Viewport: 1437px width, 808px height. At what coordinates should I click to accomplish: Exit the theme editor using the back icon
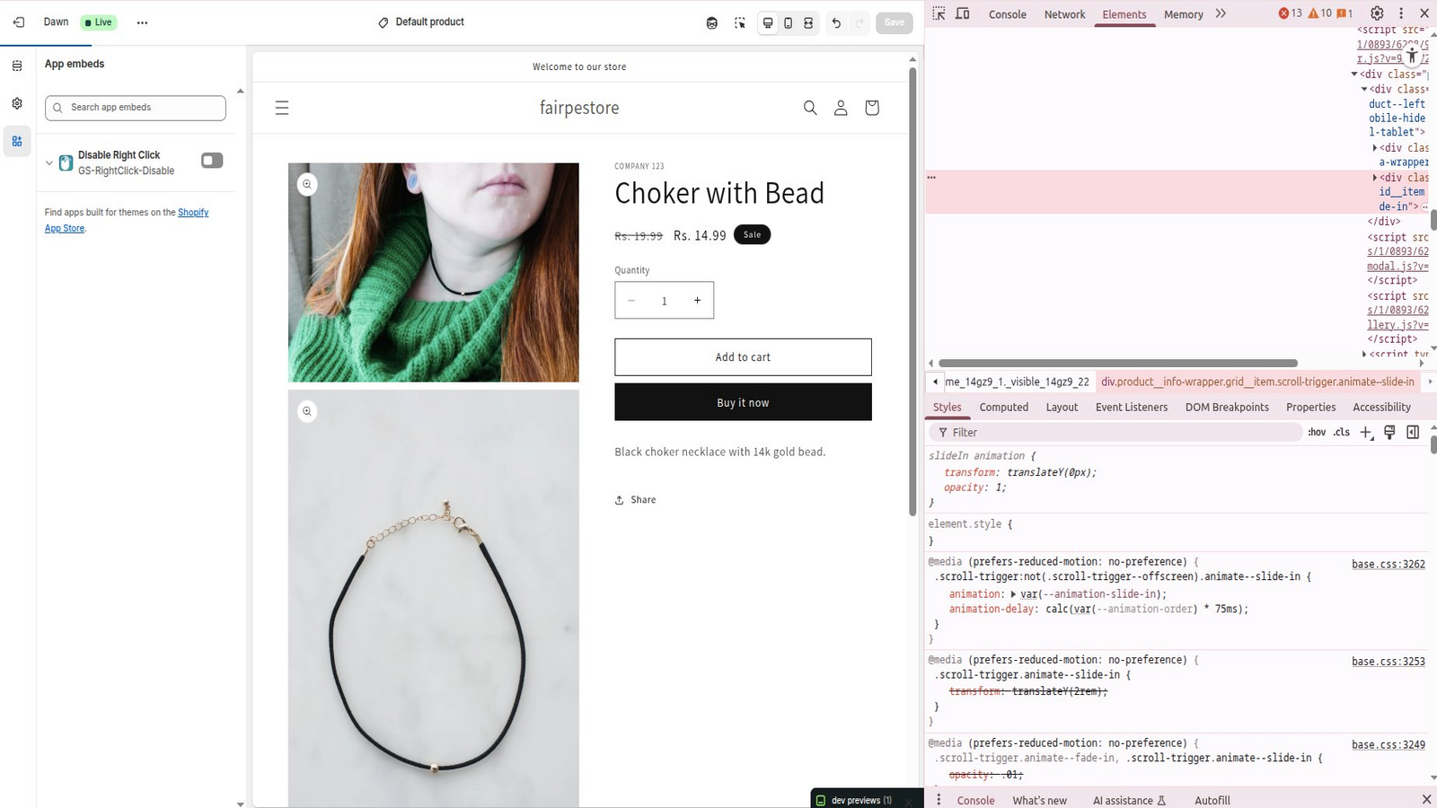point(18,22)
